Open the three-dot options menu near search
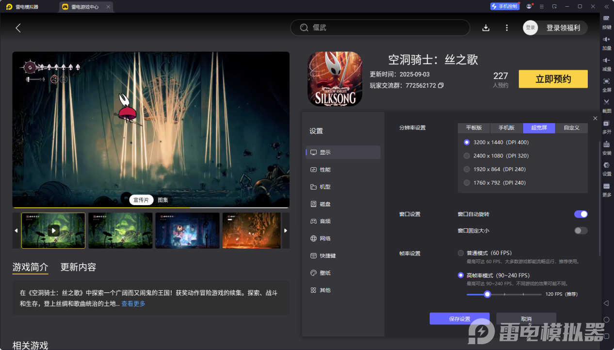 [507, 28]
